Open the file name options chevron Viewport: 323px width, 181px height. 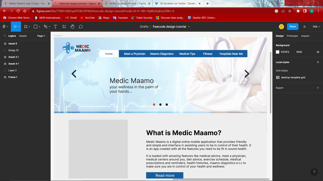189,27
